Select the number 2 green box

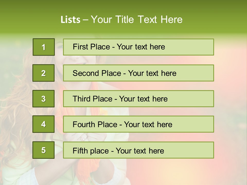click(43, 73)
